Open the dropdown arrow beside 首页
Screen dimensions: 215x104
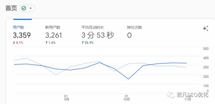(31, 8)
